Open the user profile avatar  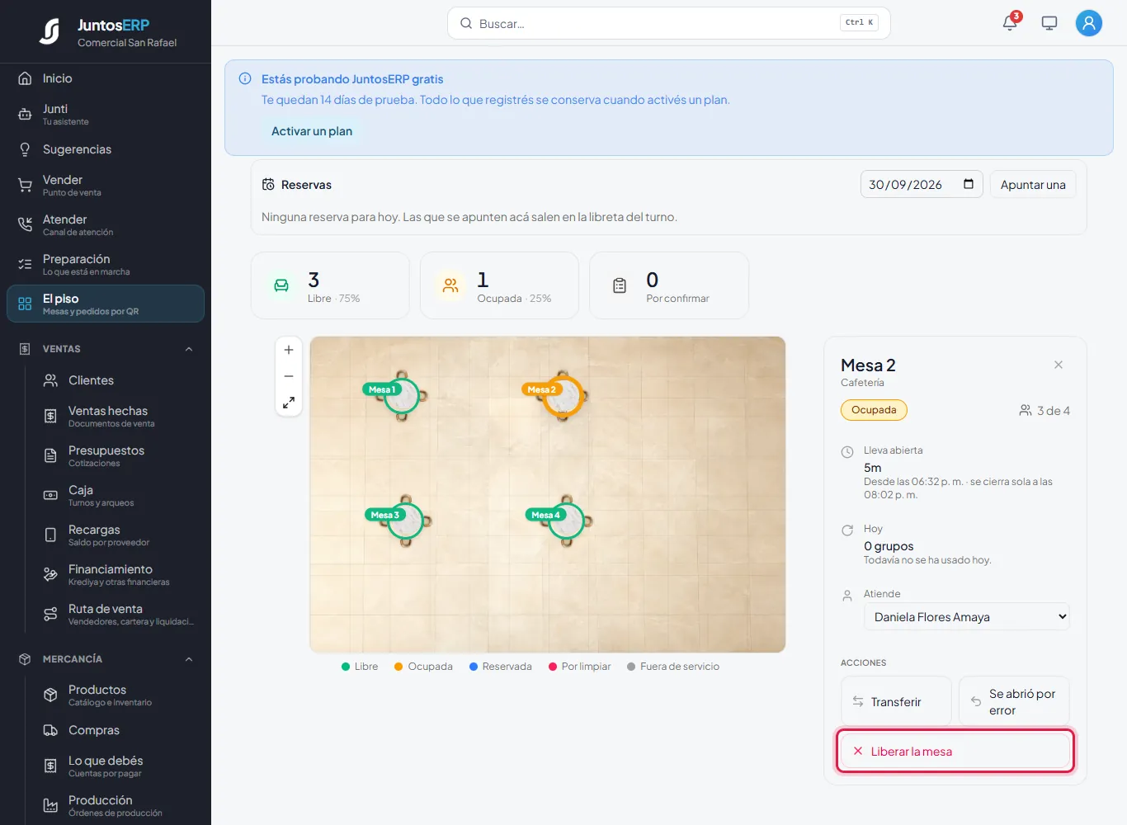1089,23
